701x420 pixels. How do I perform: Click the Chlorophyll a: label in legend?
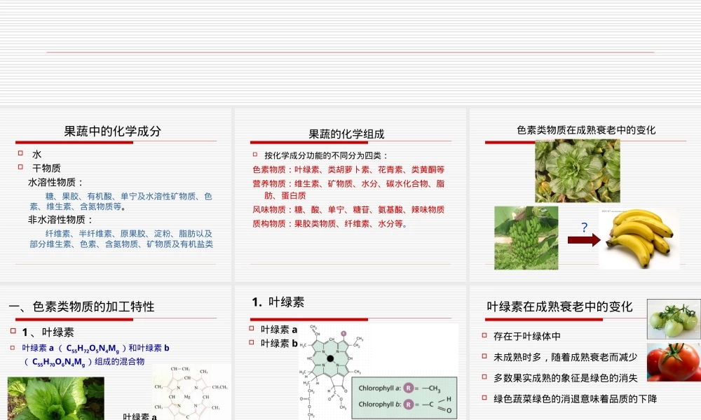[379, 388]
